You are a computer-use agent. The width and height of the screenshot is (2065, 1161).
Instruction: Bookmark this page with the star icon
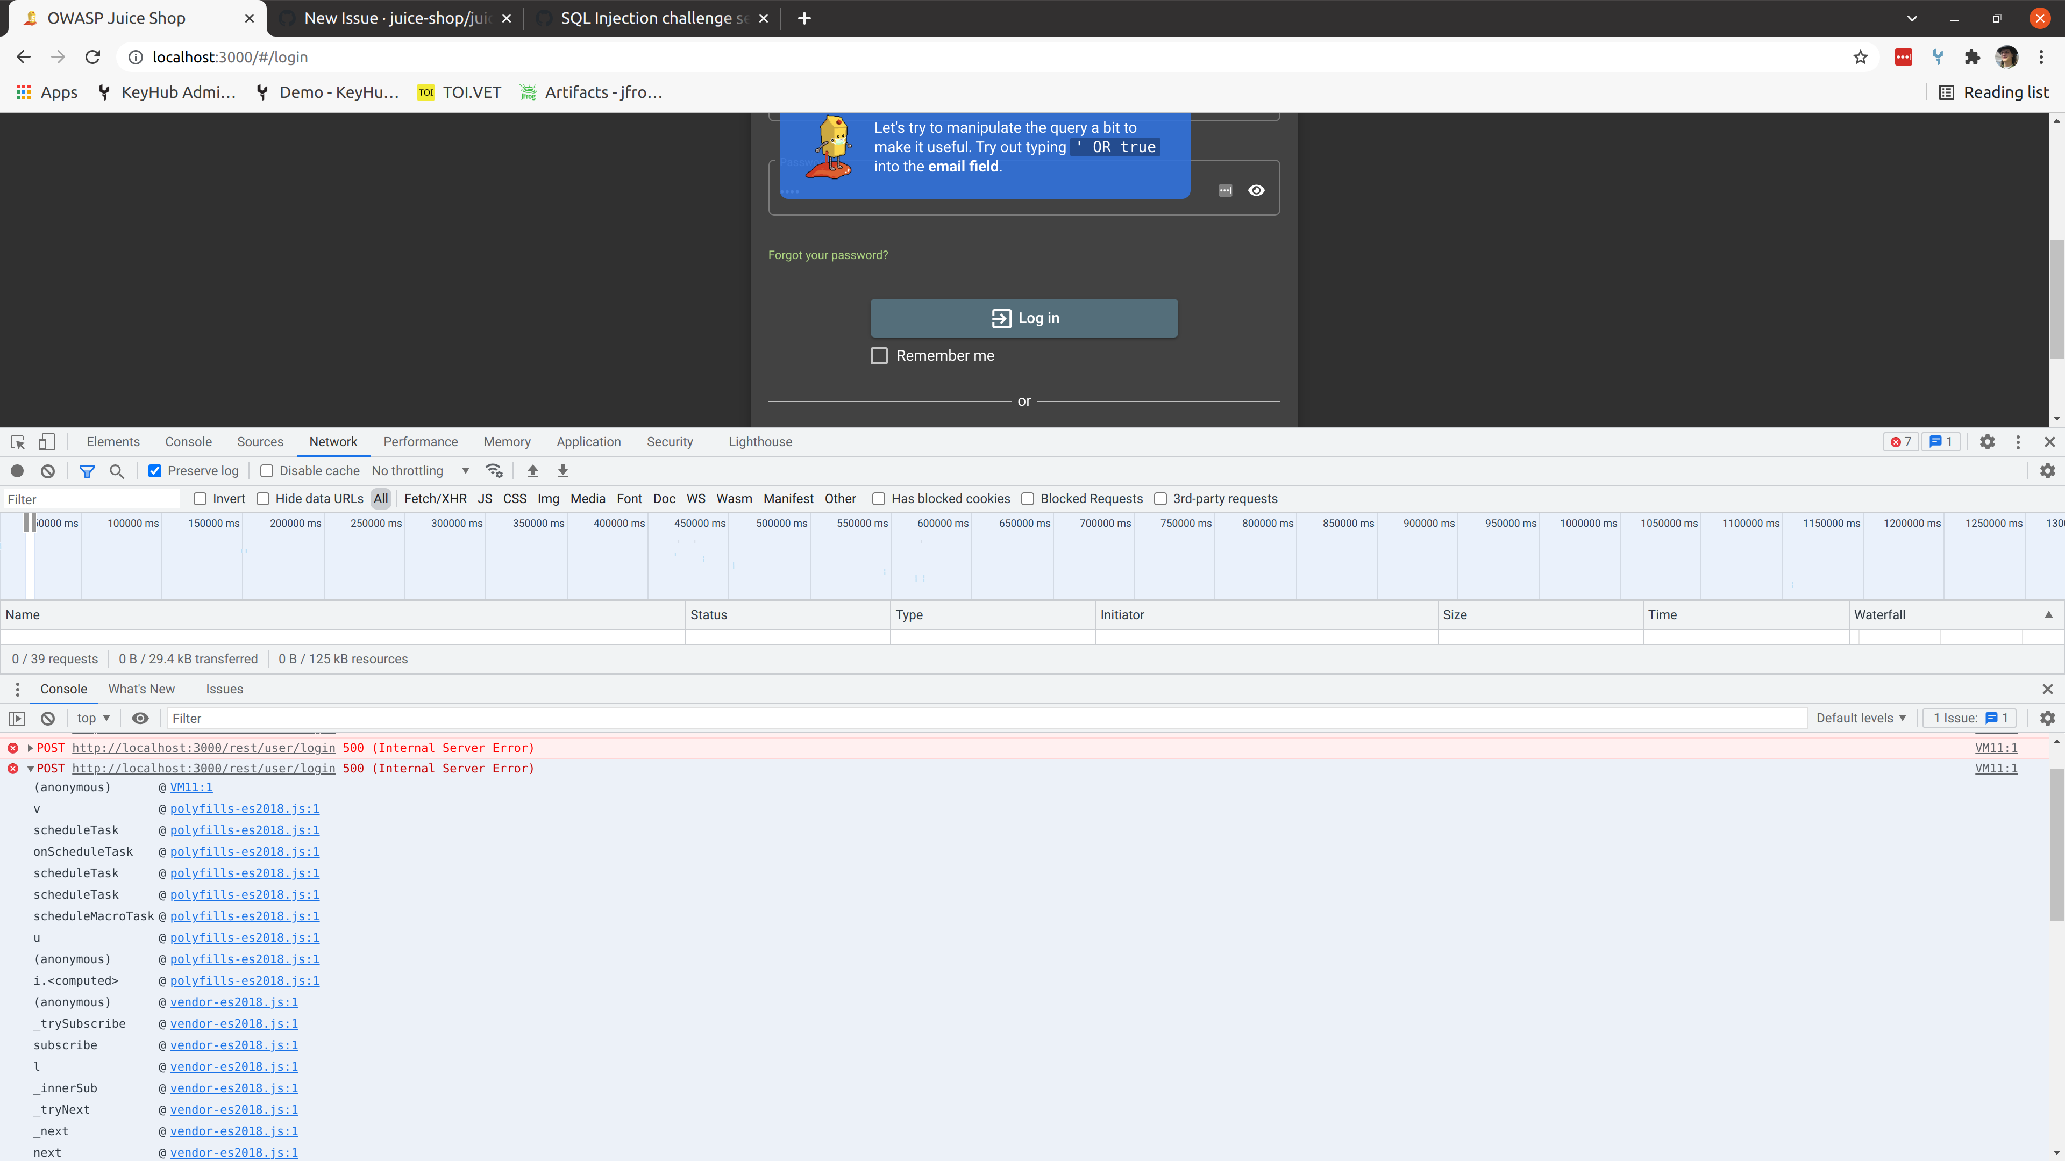(1860, 57)
